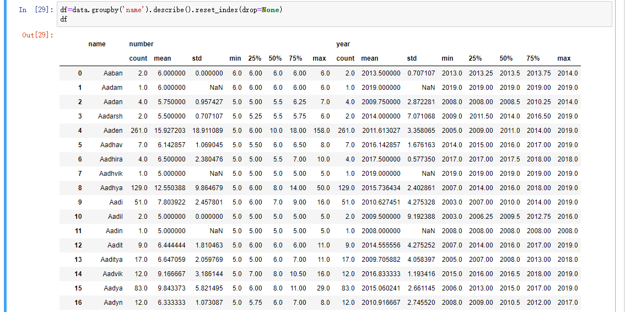Click the '75%' subheader under number
Screen dimensions: 625x312
pyautogui.click(x=295, y=58)
